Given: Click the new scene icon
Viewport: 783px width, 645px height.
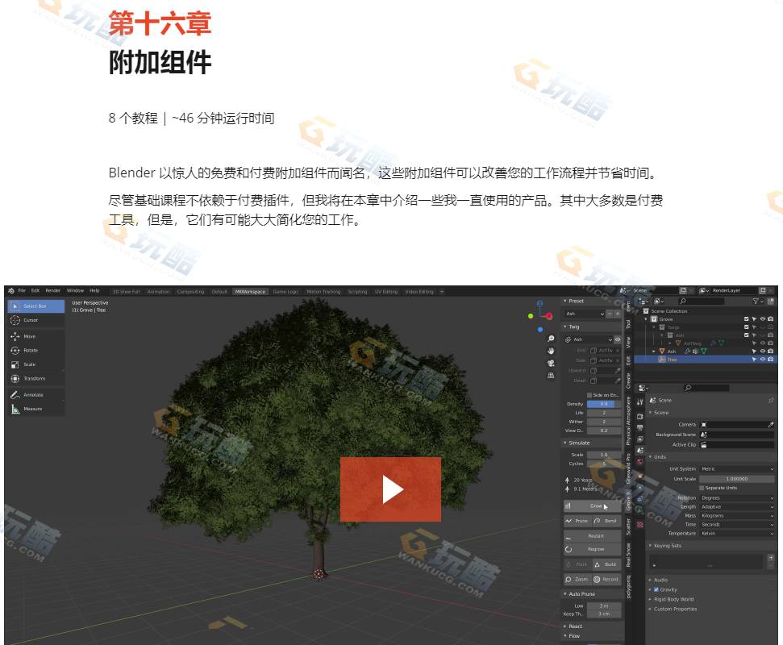Looking at the screenshot, I should click(683, 290).
